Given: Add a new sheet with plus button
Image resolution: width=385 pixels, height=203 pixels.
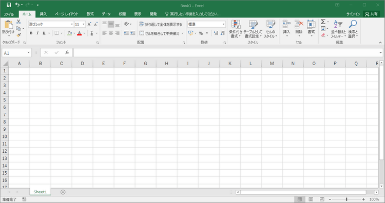Looking at the screenshot, I should pos(63,192).
